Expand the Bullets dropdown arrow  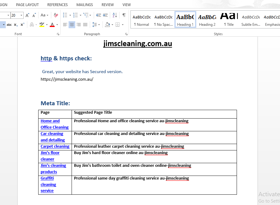(70, 15)
